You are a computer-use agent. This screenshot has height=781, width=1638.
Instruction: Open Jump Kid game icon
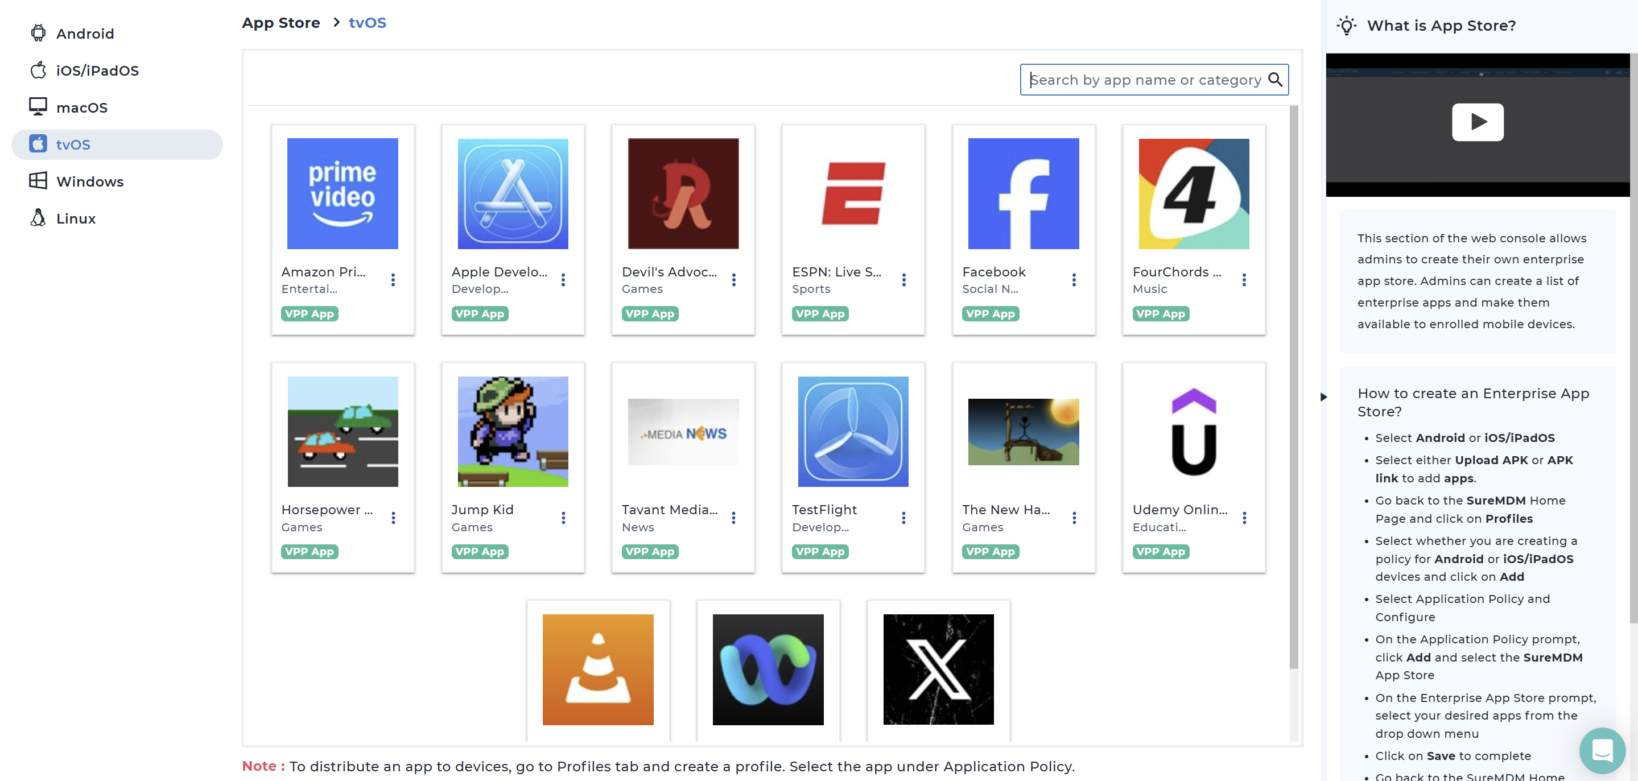513,431
